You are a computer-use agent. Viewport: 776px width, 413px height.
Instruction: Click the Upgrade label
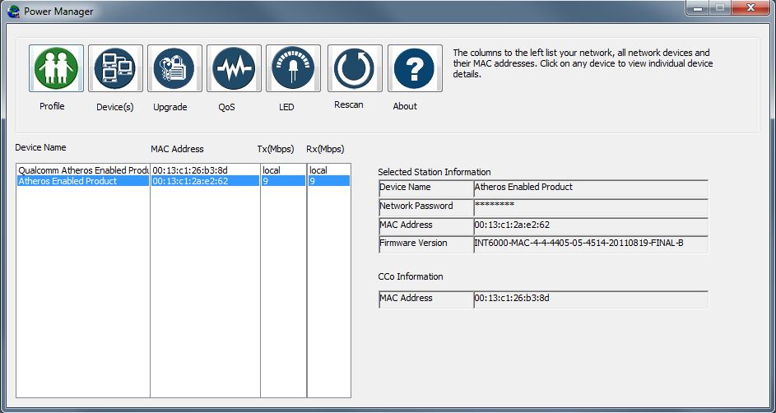(170, 107)
